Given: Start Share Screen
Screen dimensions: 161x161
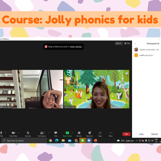Looking at the screenshot, I should [x=67, y=134].
